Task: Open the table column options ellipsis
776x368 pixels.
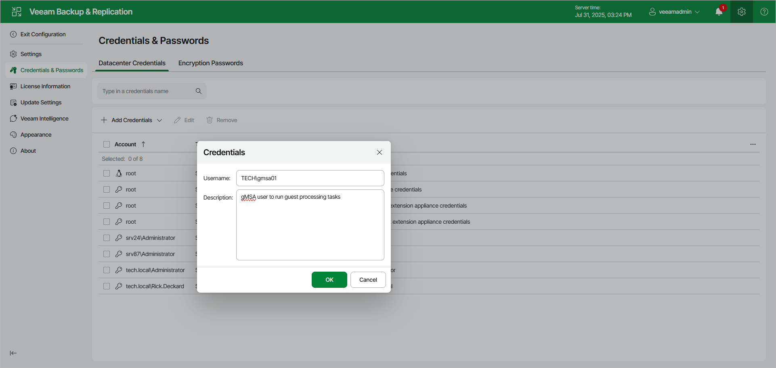Action: pyautogui.click(x=753, y=144)
